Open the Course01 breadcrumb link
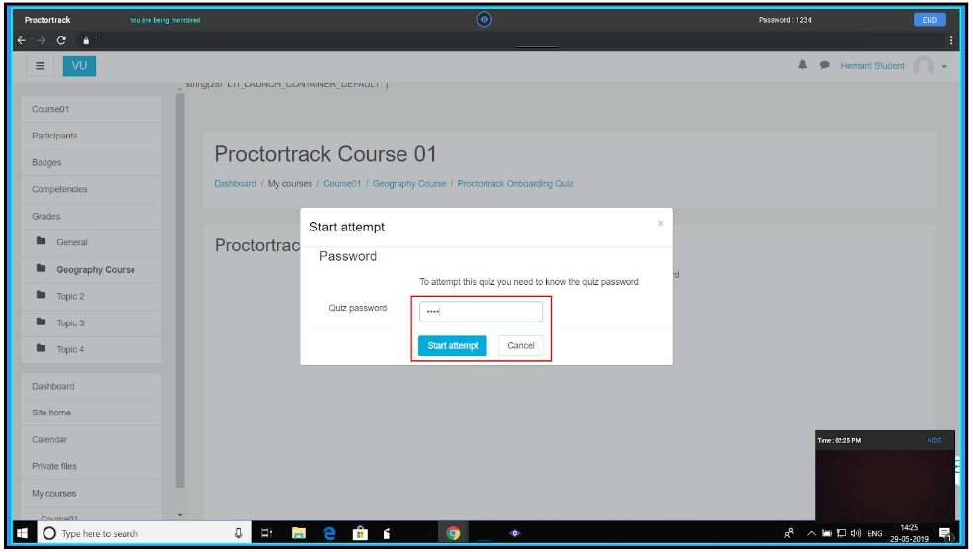Screen dimensions: 973x552 342,184
